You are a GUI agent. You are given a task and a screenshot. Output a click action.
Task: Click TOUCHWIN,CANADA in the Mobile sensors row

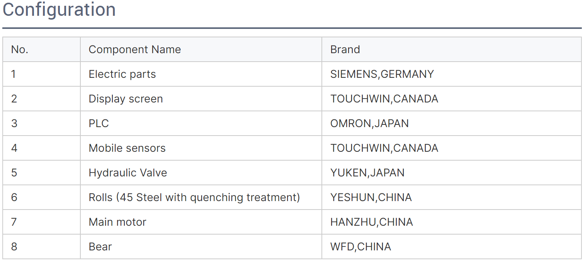click(x=384, y=148)
